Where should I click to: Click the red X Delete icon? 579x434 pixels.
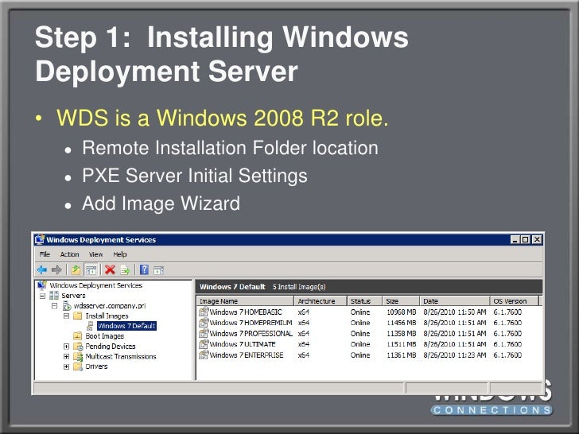tap(110, 270)
